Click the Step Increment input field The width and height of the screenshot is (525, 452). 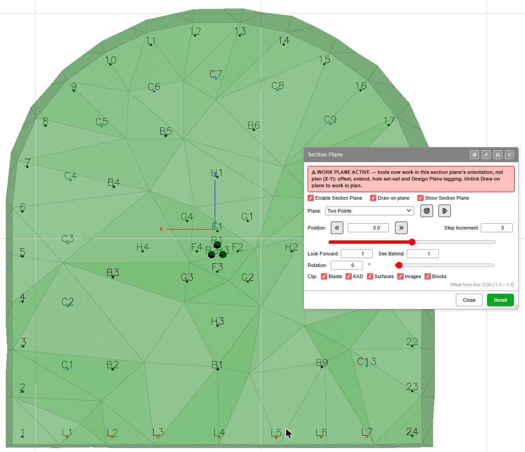(x=496, y=228)
